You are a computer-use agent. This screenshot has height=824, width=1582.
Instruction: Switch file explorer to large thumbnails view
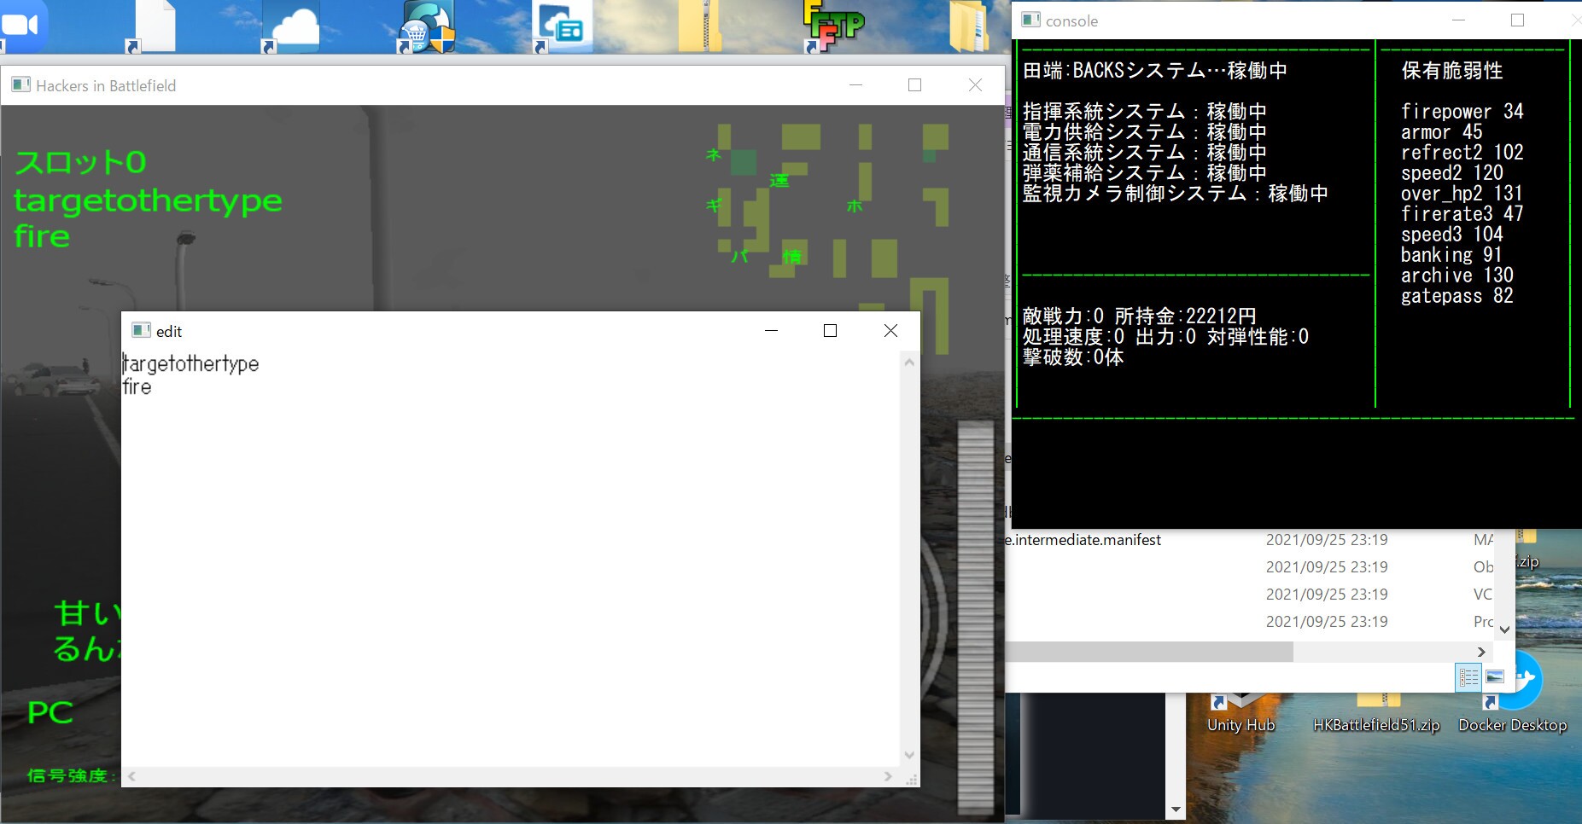pos(1495,677)
